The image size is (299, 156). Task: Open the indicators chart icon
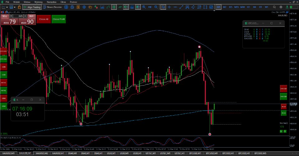tap(211, 7)
